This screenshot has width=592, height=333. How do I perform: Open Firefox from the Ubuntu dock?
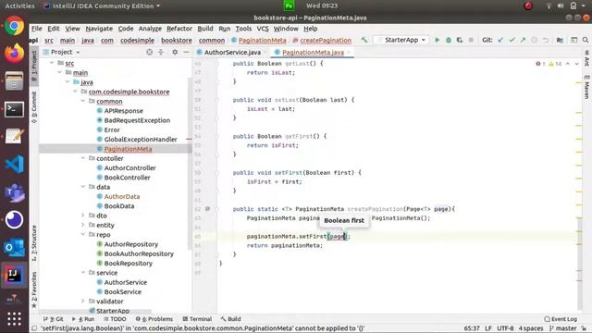coord(15,54)
